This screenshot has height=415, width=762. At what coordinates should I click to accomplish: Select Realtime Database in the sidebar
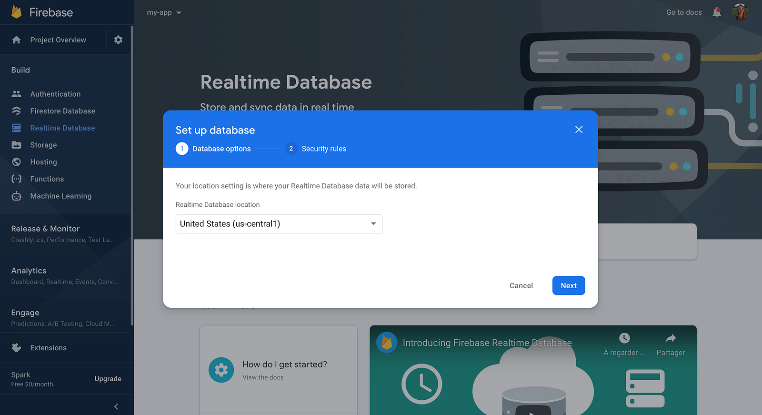pyautogui.click(x=62, y=128)
